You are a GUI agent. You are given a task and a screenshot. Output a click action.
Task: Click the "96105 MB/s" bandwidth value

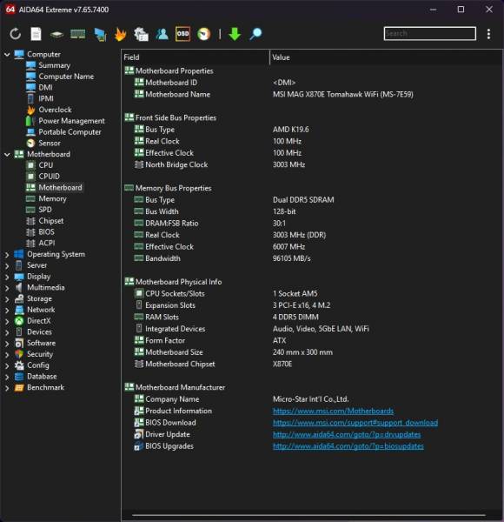[x=292, y=258]
